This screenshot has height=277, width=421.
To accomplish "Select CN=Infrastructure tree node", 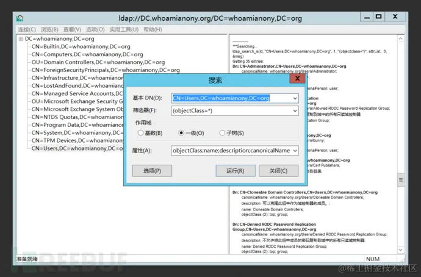I will click(x=77, y=78).
